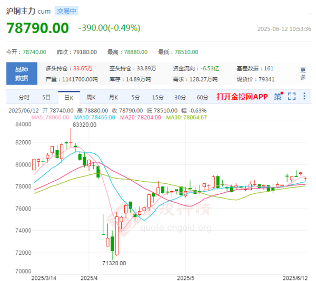Switch to 周K weekly candlestick view
This screenshot has height=281, width=316.
[x=91, y=97]
